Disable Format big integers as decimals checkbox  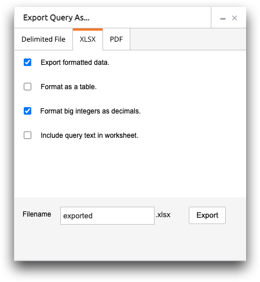pos(27,111)
